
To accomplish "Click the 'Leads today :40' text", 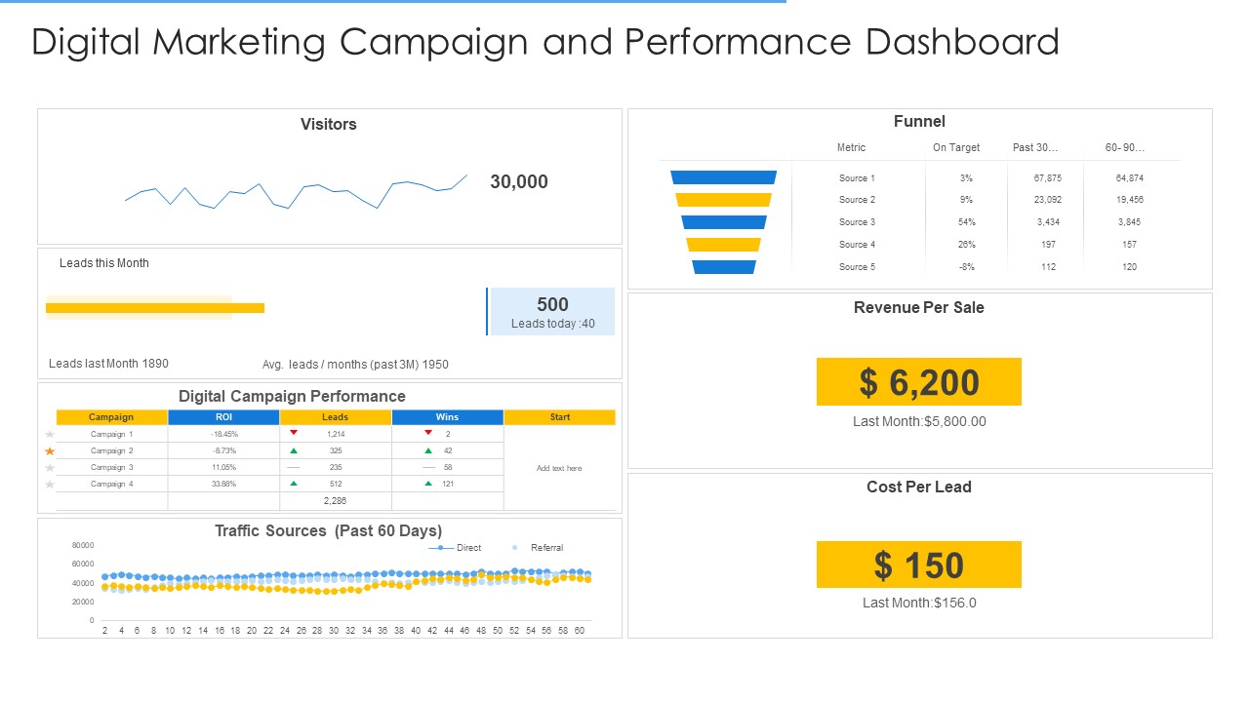I will pyautogui.click(x=552, y=324).
